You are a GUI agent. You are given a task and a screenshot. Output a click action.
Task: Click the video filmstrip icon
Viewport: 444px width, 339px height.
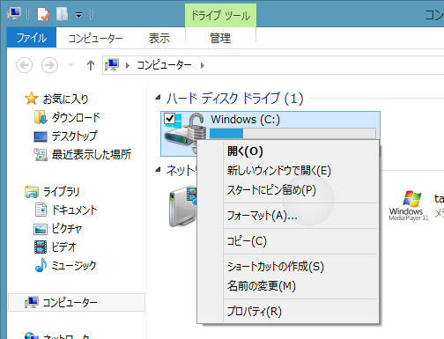[41, 247]
